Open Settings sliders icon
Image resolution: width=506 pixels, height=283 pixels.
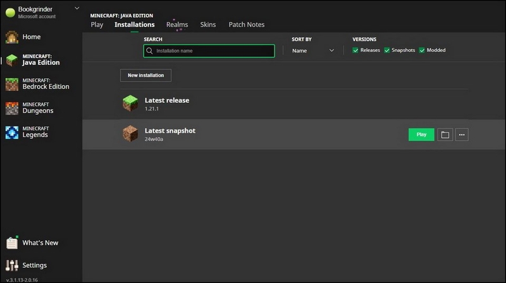coord(12,265)
